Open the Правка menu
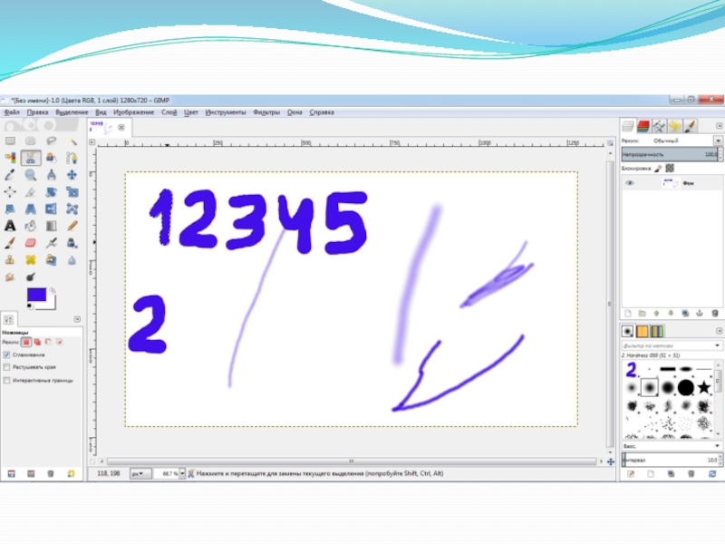The width and height of the screenshot is (725, 544). tap(37, 112)
